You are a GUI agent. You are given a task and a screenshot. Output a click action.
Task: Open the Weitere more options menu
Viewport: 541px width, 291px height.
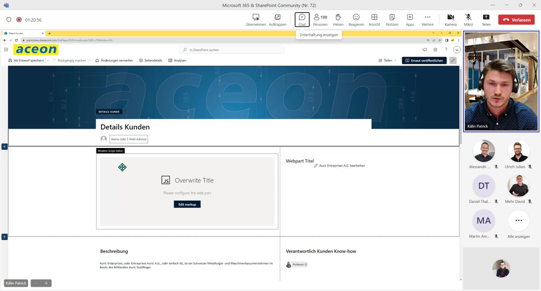[x=427, y=19]
